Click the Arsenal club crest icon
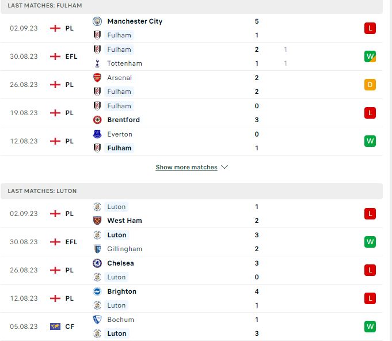 tap(97, 78)
